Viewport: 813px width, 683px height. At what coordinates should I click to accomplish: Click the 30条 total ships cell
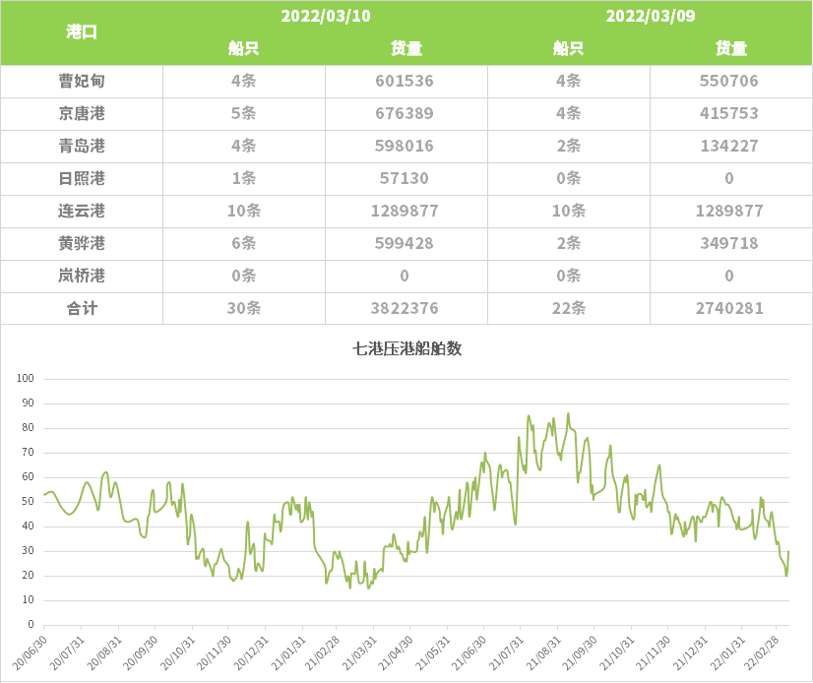click(243, 309)
